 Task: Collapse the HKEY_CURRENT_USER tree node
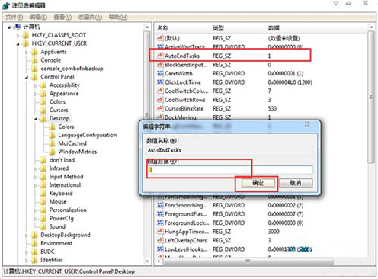(18, 44)
